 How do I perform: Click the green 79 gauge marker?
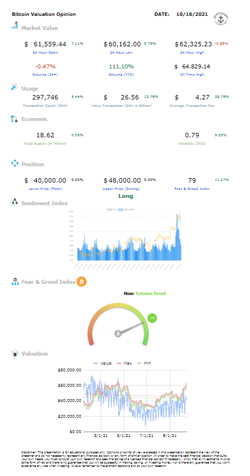click(152, 318)
